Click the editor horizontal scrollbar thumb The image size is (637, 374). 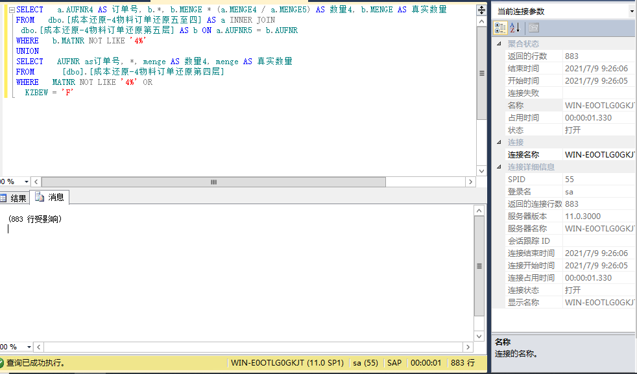coord(213,181)
